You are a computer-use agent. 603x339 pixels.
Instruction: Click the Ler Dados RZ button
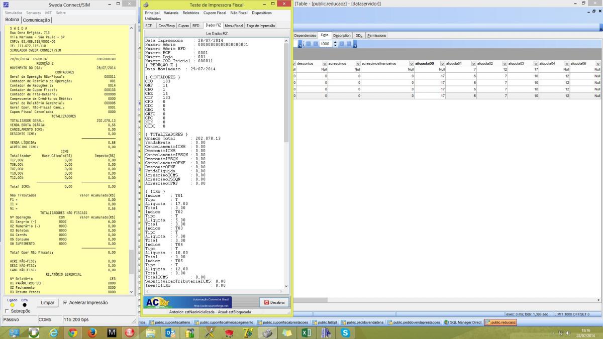point(217,33)
